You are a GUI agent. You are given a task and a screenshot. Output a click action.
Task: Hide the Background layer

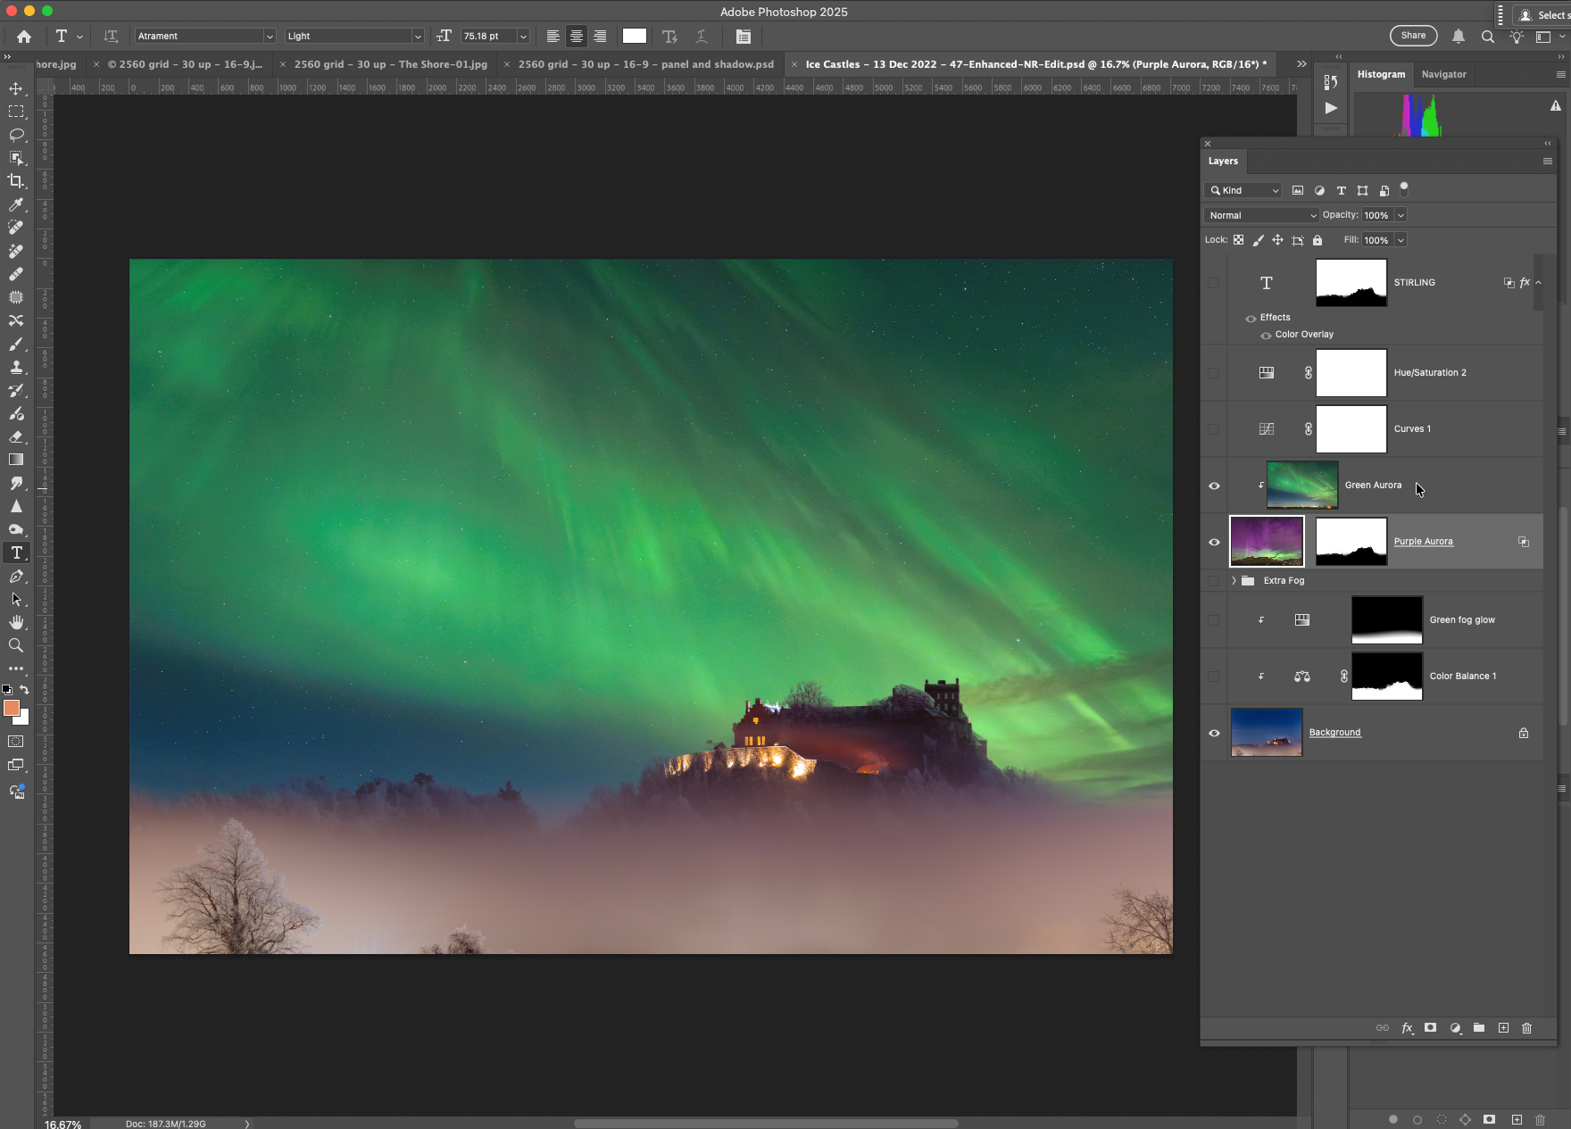click(1214, 733)
